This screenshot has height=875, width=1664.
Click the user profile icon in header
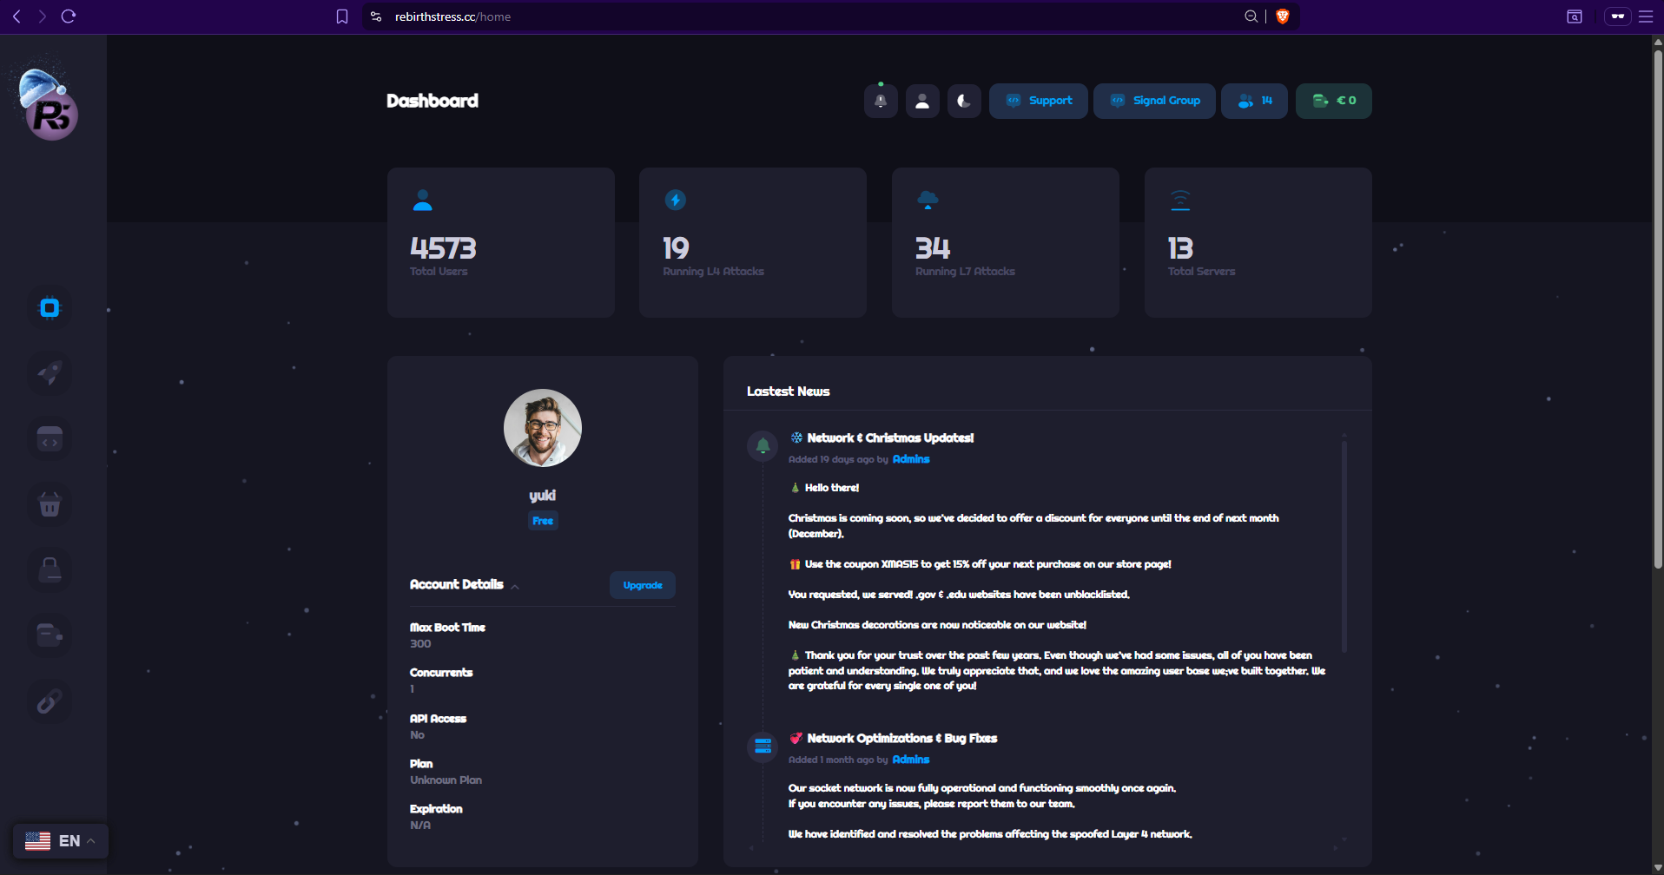922,102
